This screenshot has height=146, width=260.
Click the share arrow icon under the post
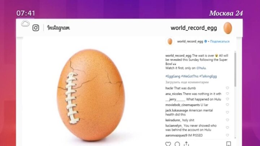click(186, 144)
